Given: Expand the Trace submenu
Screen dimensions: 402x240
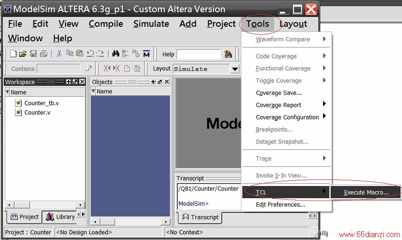Looking at the screenshot, I should click(x=325, y=158).
